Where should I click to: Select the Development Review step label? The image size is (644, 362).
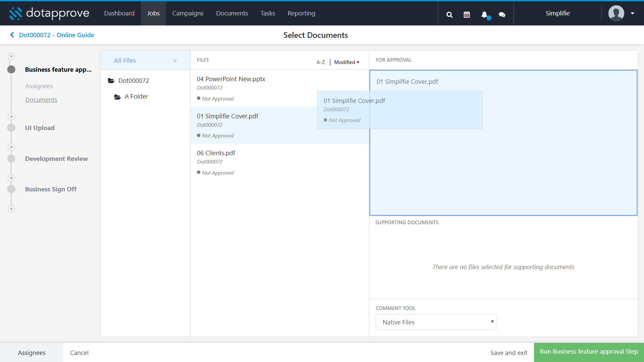coord(56,159)
